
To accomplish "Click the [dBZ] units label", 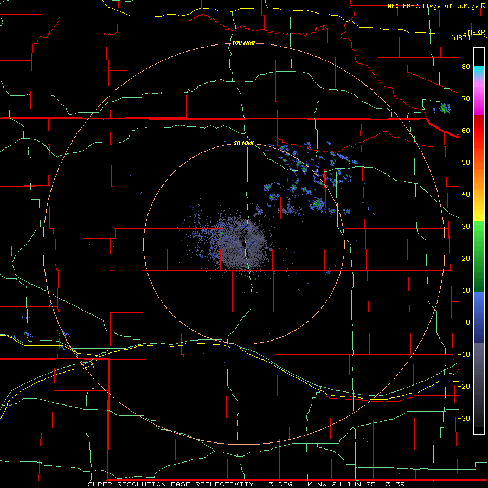I will coord(460,37).
